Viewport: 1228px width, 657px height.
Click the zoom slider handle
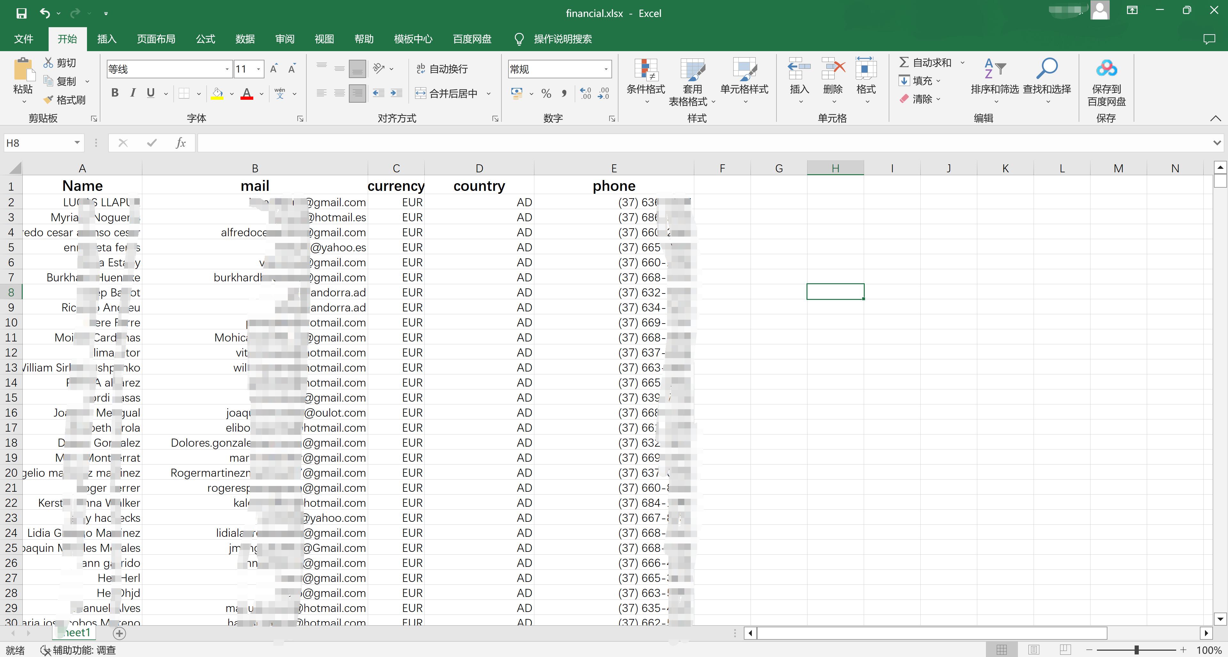click(x=1137, y=649)
